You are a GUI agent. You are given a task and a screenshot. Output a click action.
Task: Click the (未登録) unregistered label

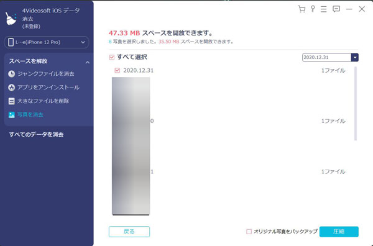(31, 26)
